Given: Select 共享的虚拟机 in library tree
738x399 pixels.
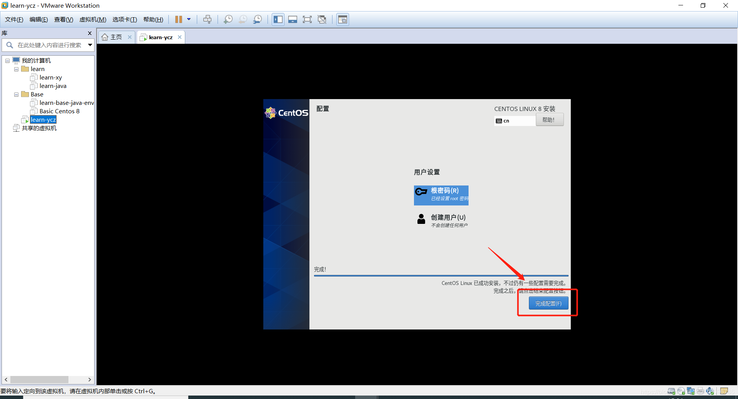Looking at the screenshot, I should (x=39, y=128).
